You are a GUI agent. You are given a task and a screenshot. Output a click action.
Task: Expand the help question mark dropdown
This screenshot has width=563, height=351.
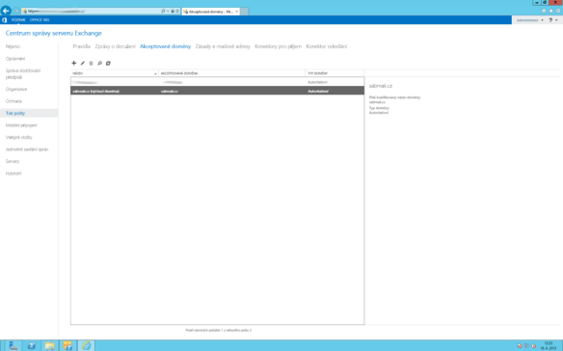click(553, 20)
